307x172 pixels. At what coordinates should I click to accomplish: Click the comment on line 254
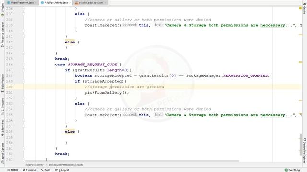point(148,109)
